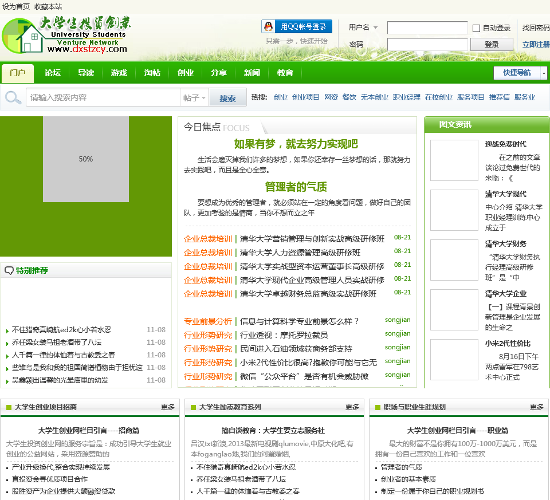This screenshot has width=550, height=500.
Task: Click thumbnail beside 清华大学现代
Action: click(x=454, y=210)
